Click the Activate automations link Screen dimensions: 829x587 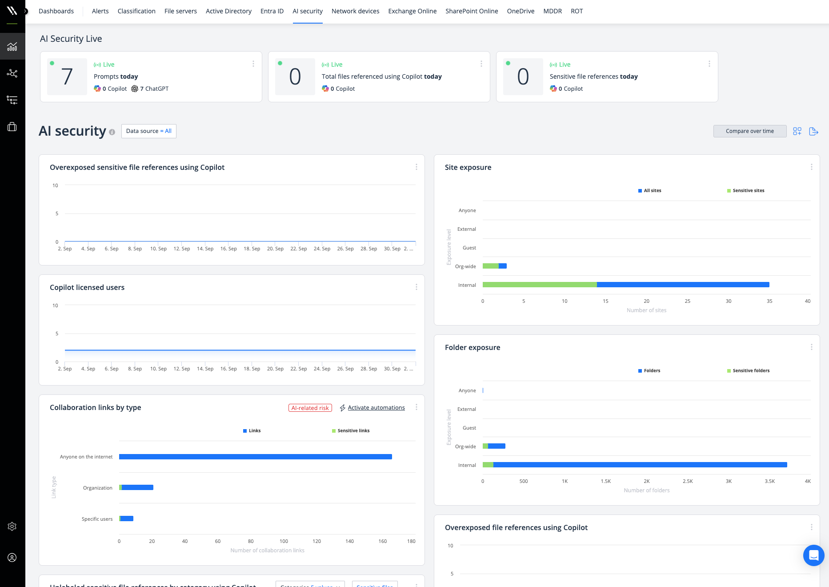[376, 408]
